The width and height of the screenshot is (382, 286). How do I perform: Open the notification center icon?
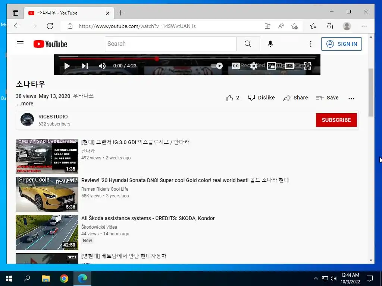(x=370, y=279)
